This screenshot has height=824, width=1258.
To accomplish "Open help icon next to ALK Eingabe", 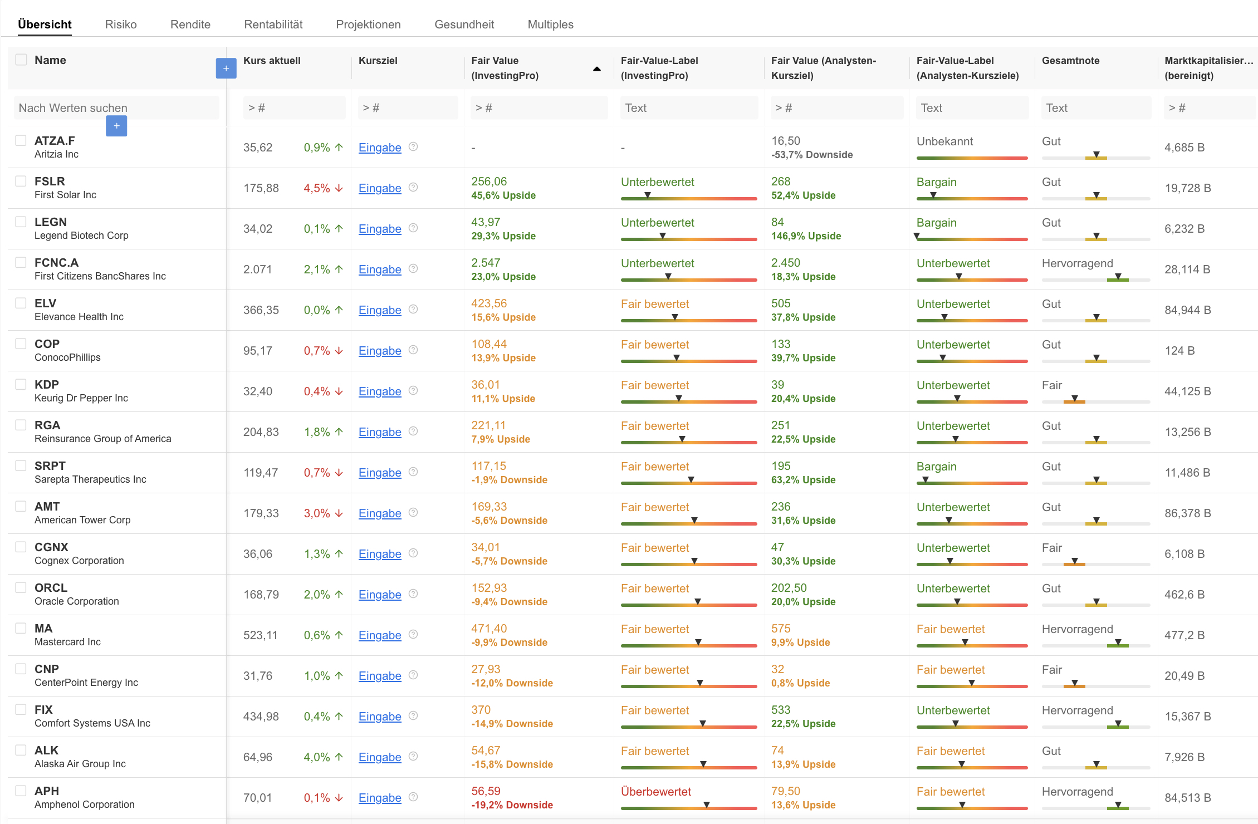I will tap(413, 757).
